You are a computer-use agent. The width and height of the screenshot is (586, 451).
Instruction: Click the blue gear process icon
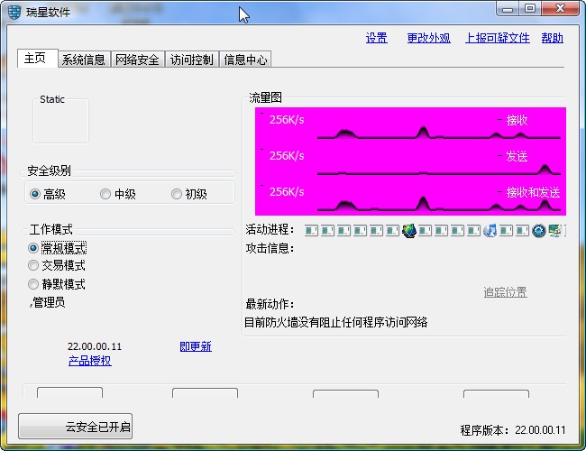(538, 231)
